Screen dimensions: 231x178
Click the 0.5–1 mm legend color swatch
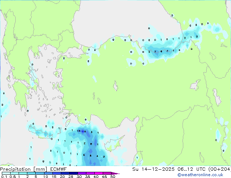point(15,173)
